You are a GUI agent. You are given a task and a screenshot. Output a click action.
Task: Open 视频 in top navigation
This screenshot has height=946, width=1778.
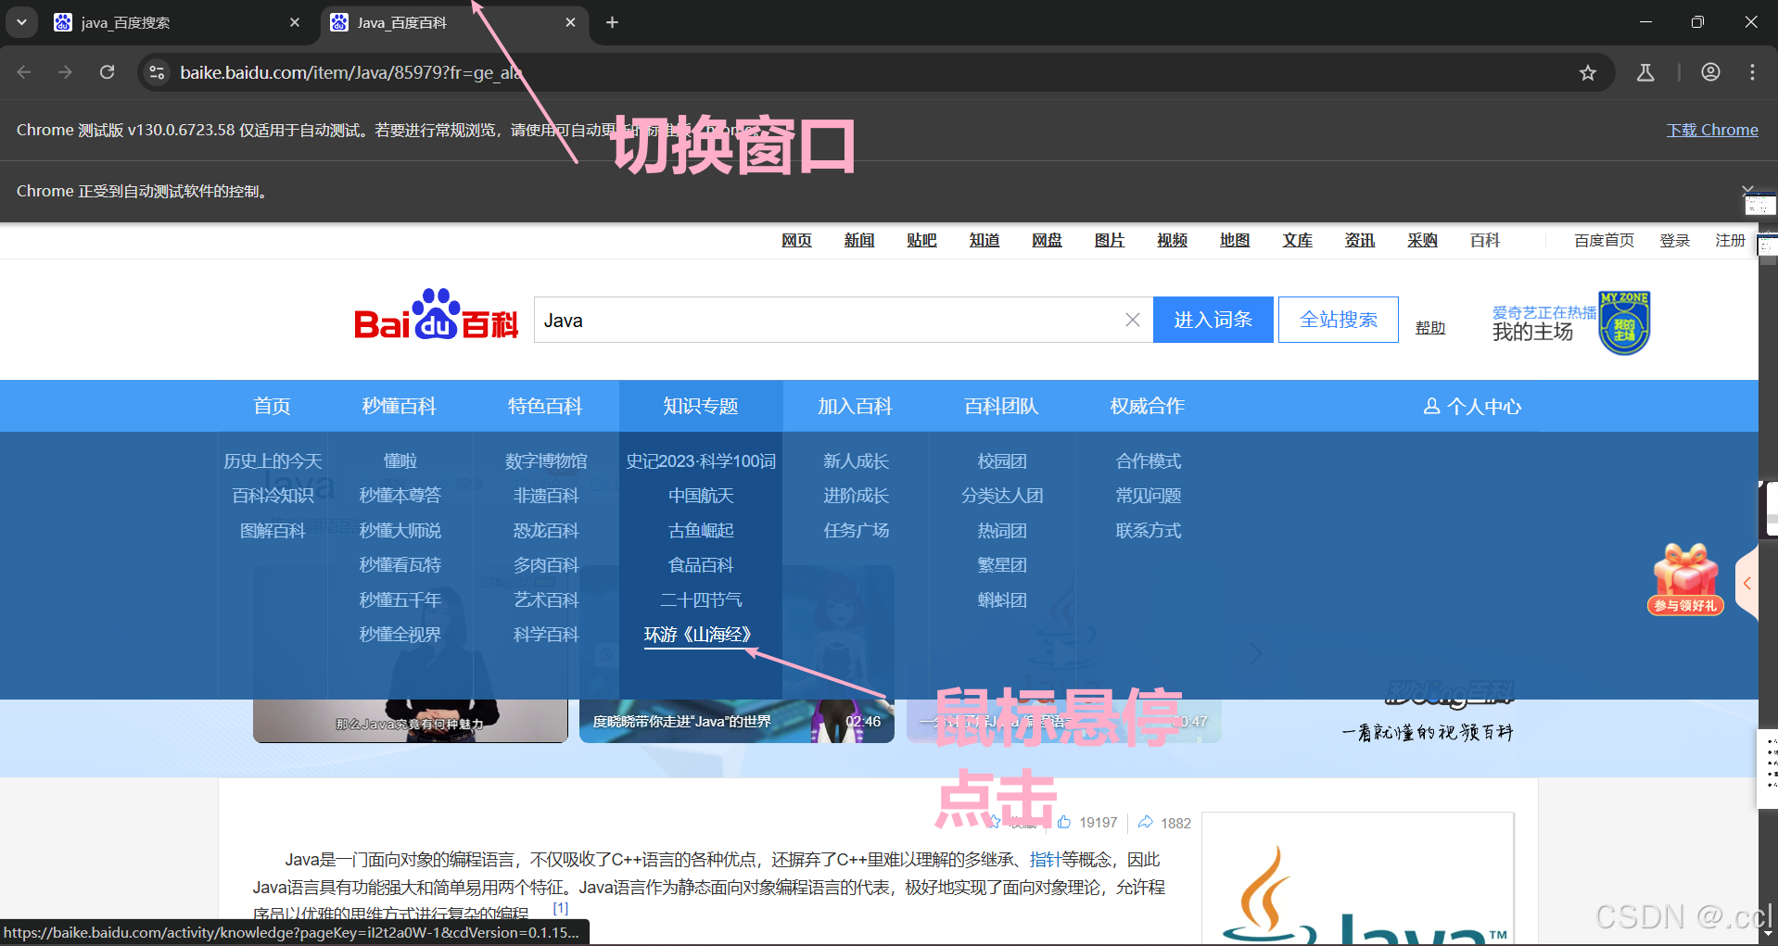pyautogui.click(x=1172, y=240)
